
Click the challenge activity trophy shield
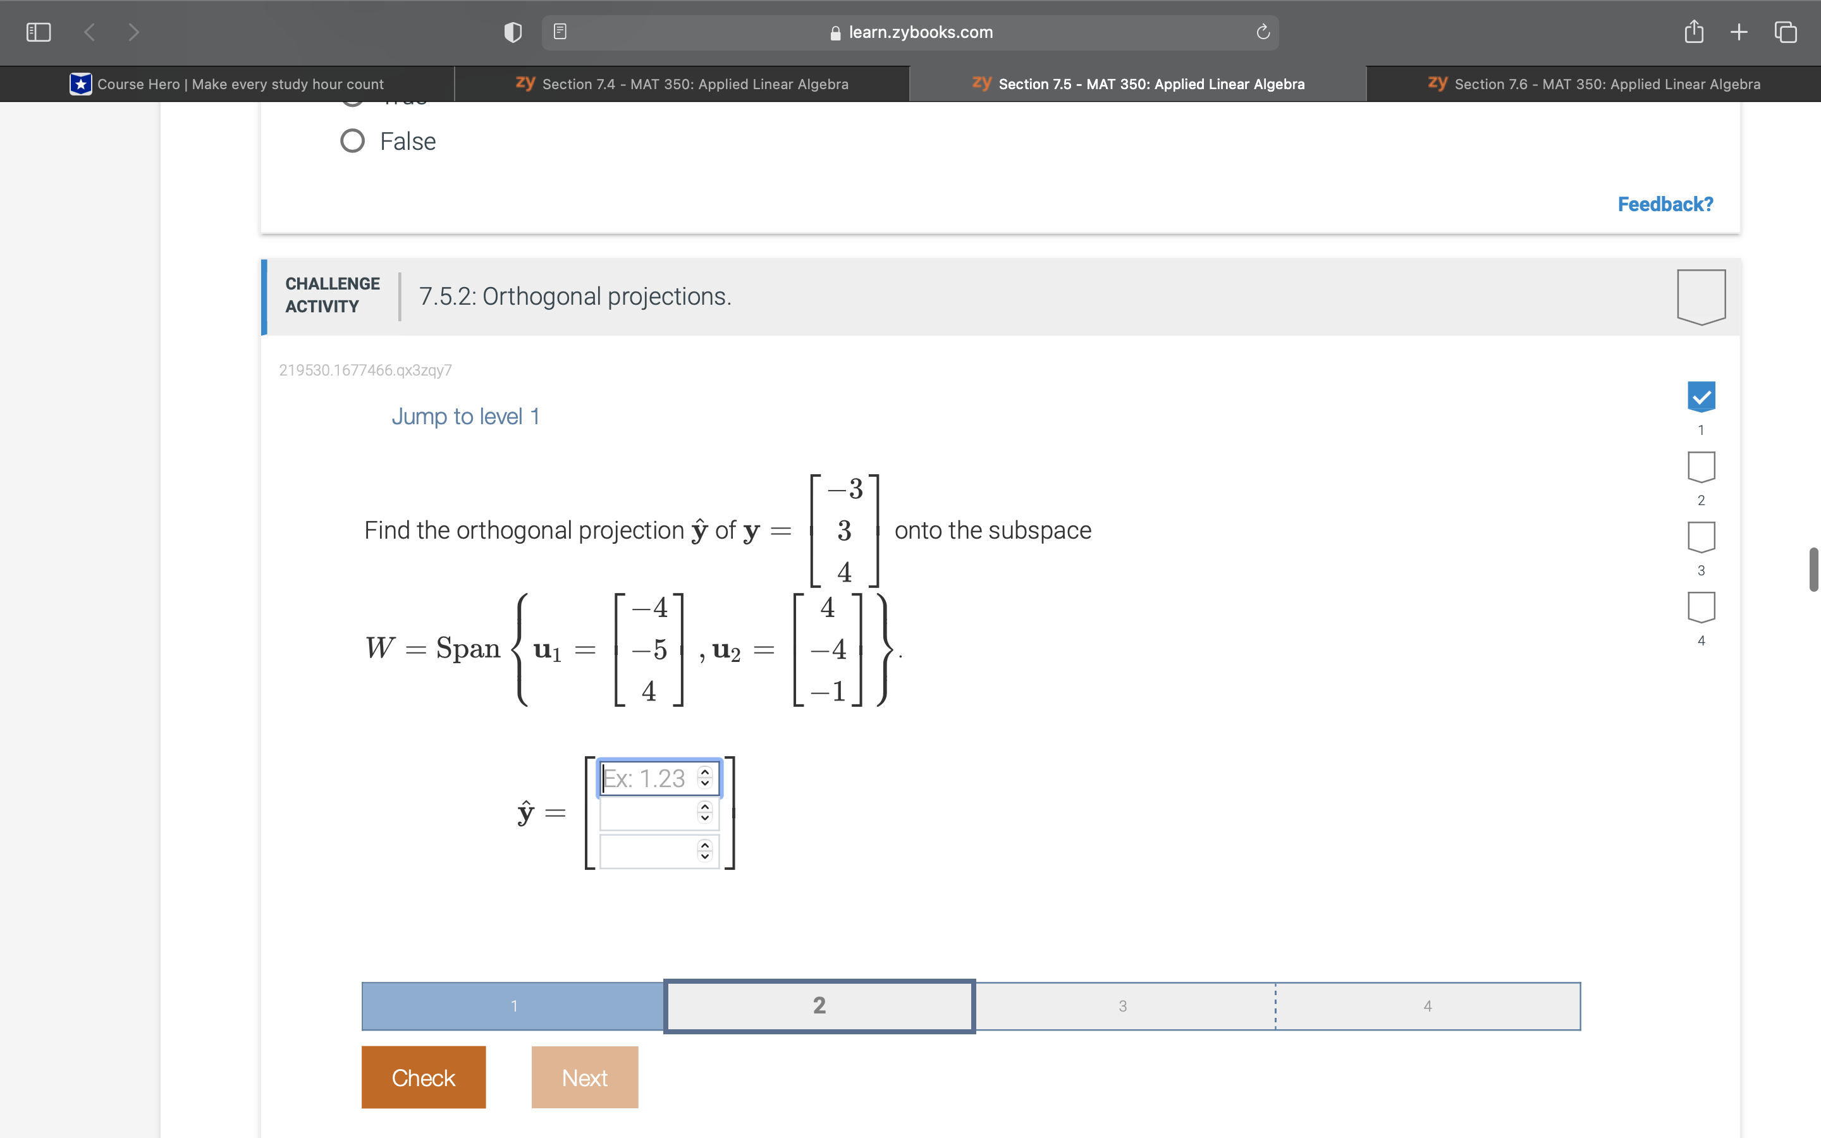point(1702,296)
